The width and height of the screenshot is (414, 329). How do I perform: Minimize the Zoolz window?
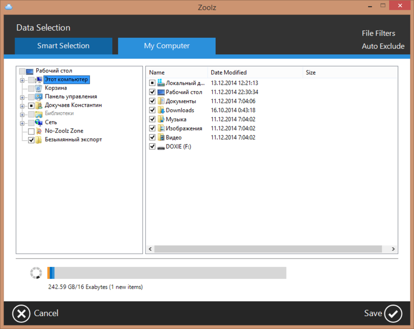370,6
